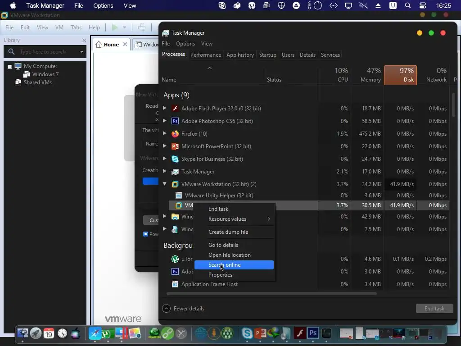Click the horizontal scrollbar in Task Manager
Image resolution: width=461 pixels, height=346 pixels.
click(271, 293)
